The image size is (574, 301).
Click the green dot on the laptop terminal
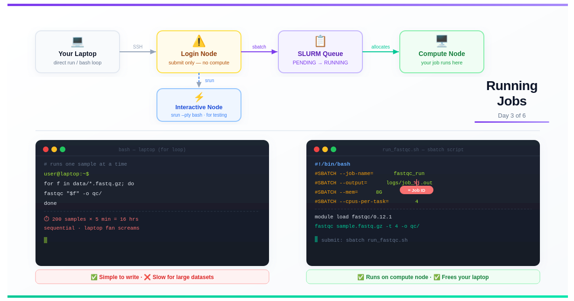point(63,149)
